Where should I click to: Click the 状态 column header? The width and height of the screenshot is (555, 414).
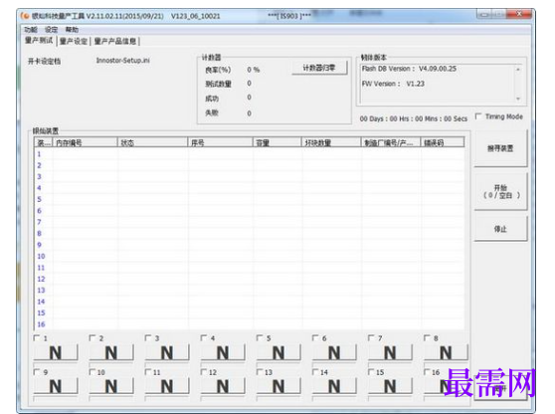152,142
